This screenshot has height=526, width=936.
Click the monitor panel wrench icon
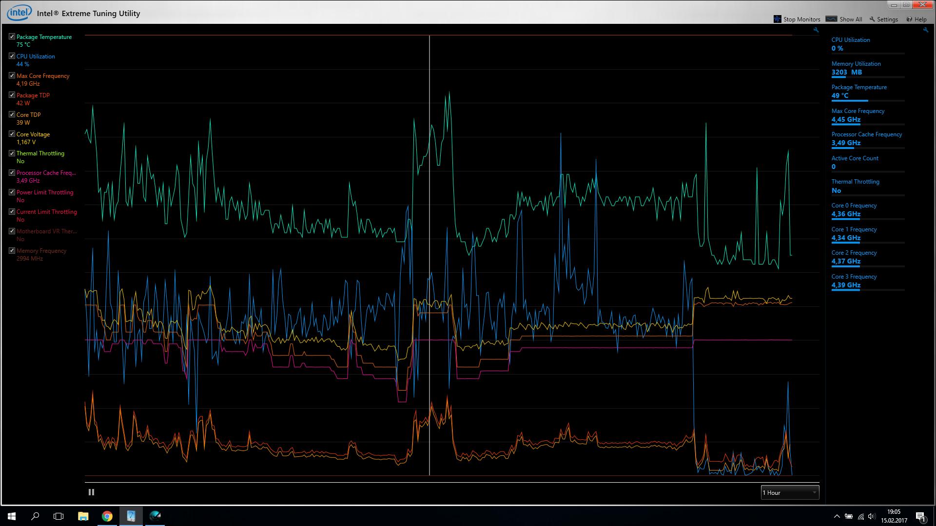[x=926, y=30]
